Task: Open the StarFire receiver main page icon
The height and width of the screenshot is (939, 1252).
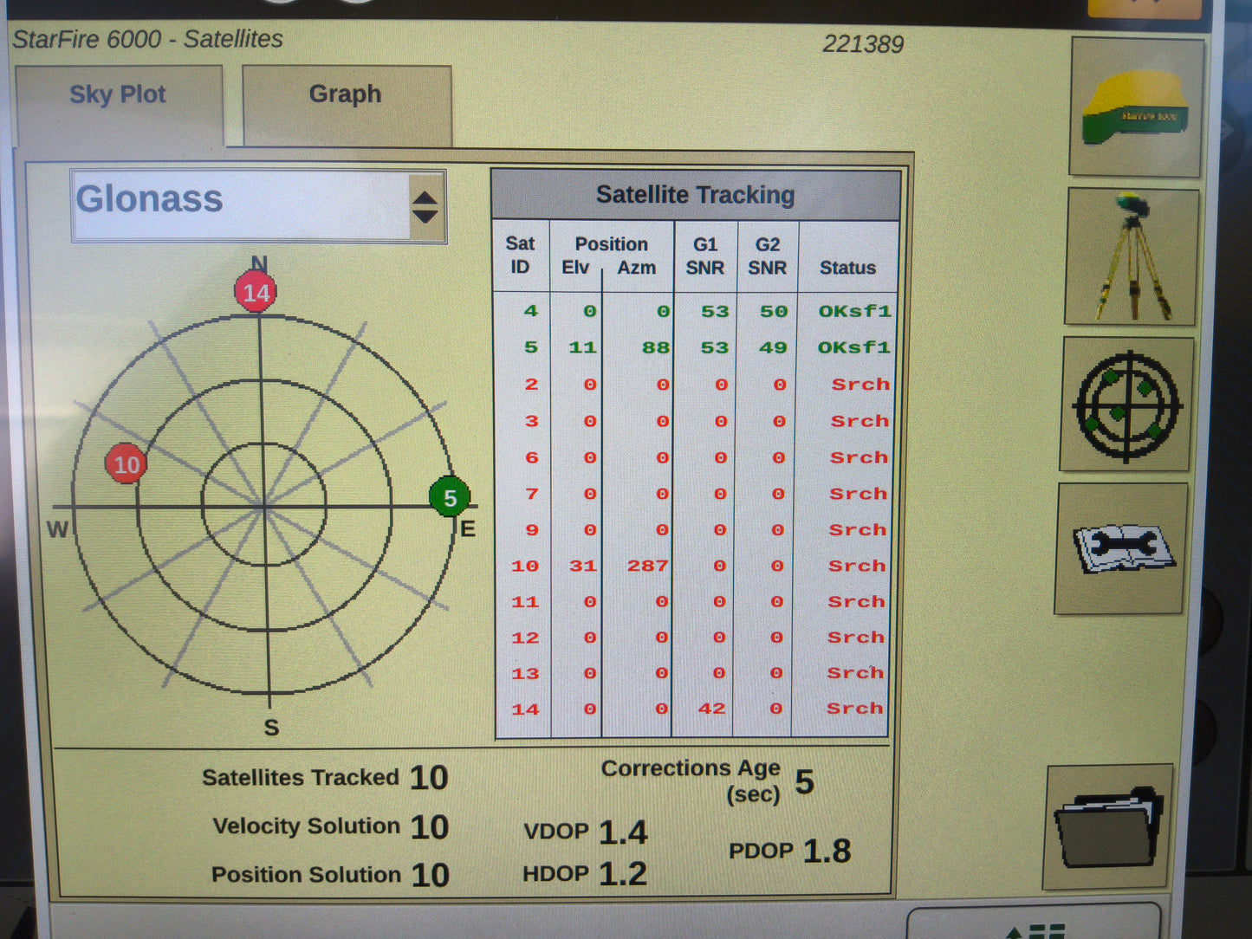Action: tap(1136, 107)
